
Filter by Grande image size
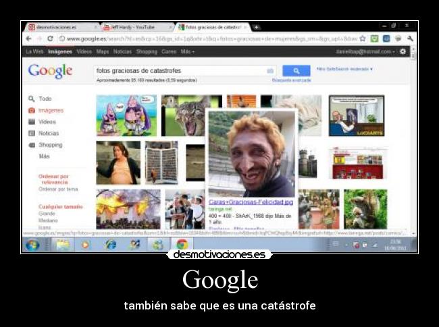tap(47, 214)
